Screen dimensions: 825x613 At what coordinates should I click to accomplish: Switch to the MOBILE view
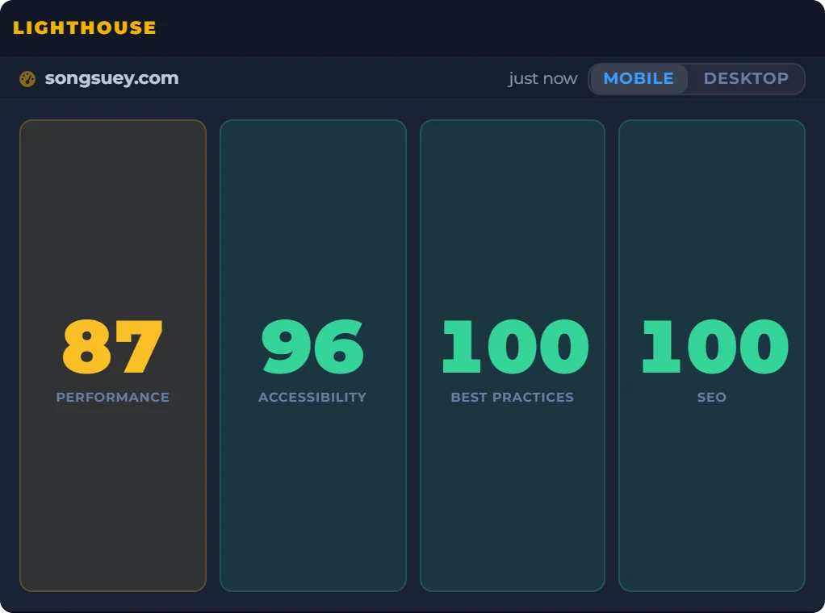639,79
